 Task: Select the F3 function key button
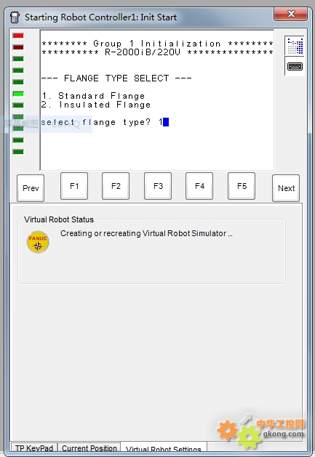pyautogui.click(x=158, y=186)
